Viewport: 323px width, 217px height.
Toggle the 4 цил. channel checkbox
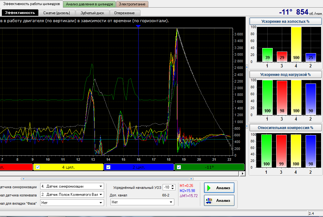point(38,167)
